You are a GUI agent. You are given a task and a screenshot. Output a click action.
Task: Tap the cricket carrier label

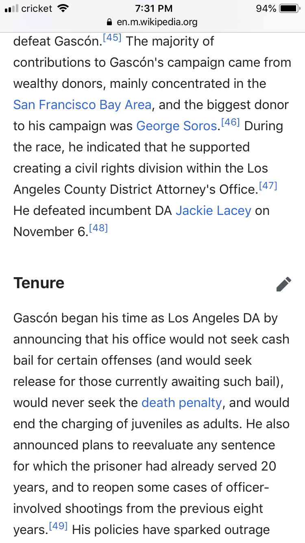point(37,8)
